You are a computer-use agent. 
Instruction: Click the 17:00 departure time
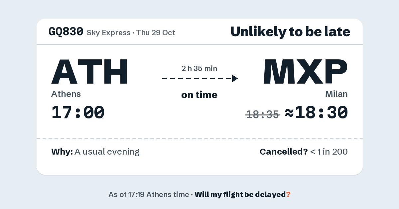pos(78,112)
